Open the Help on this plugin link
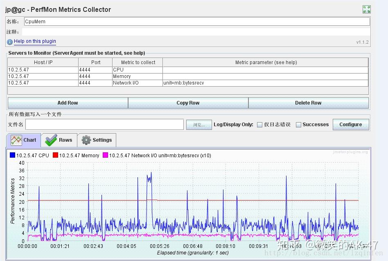388x261 pixels. coord(35,41)
